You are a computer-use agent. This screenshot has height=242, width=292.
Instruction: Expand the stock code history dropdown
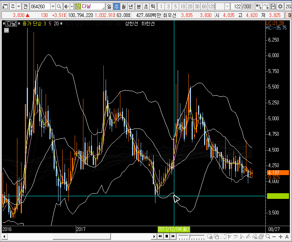pyautogui.click(x=53, y=7)
